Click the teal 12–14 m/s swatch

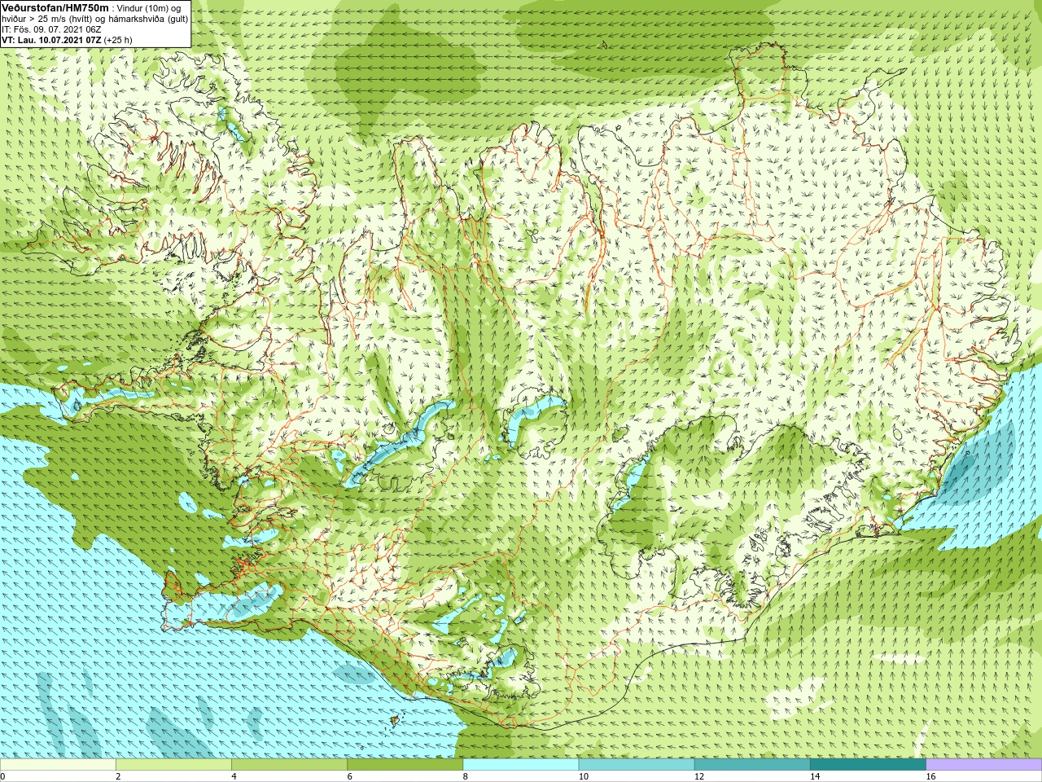(751, 765)
